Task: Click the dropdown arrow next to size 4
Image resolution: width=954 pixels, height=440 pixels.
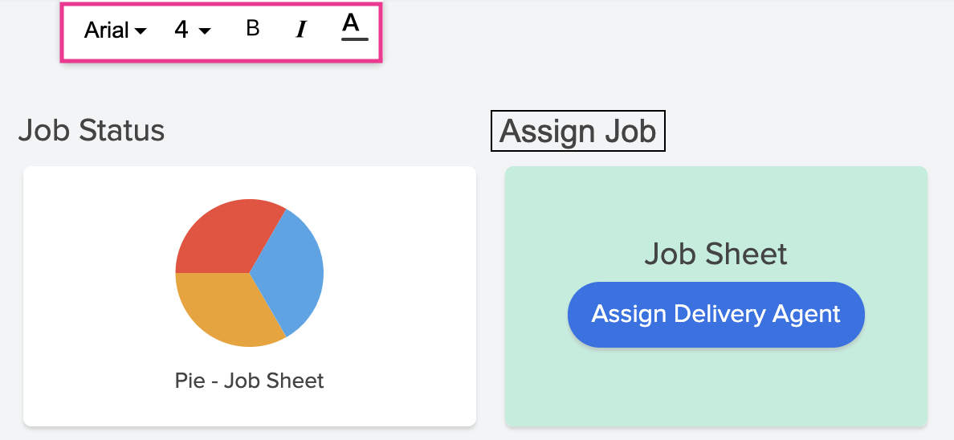Action: tap(205, 31)
